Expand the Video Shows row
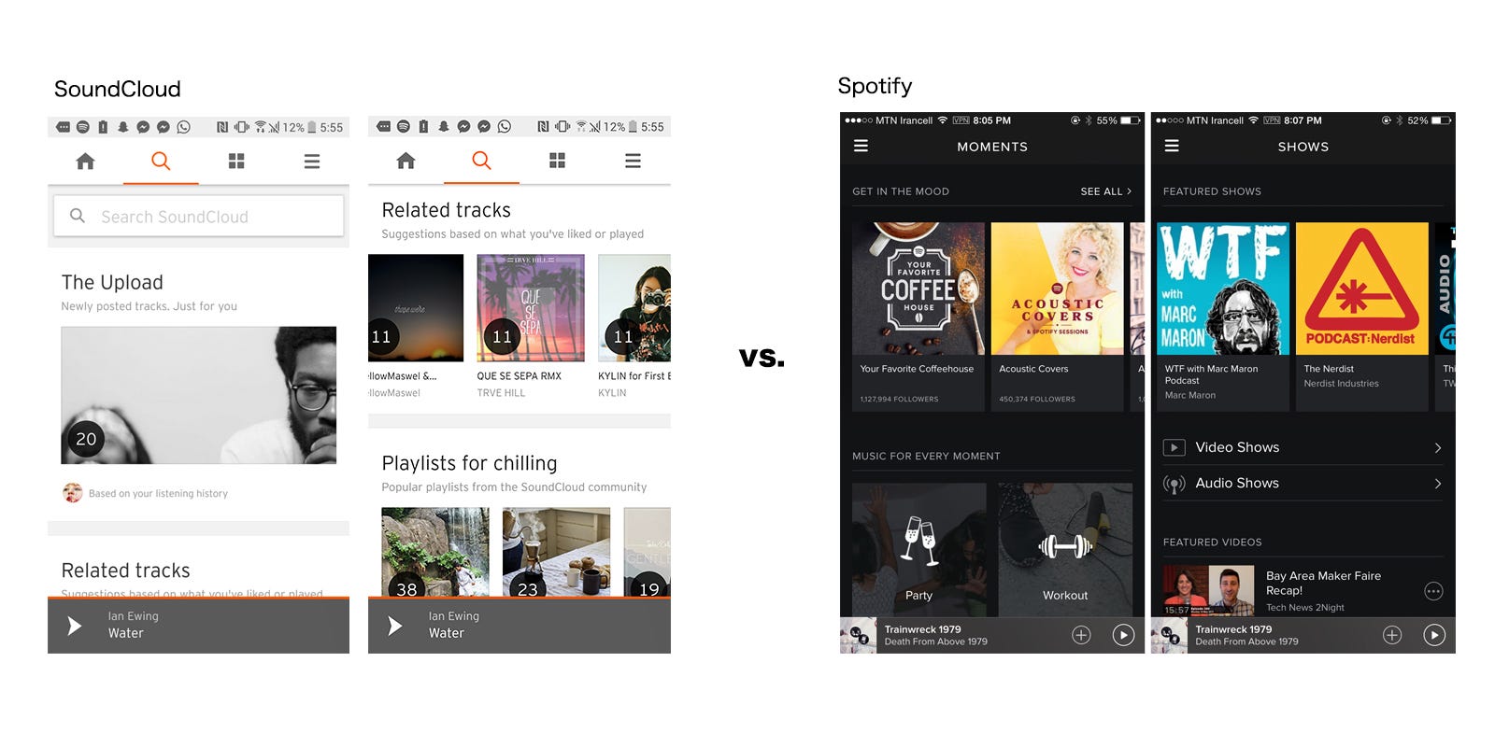 tap(1303, 447)
